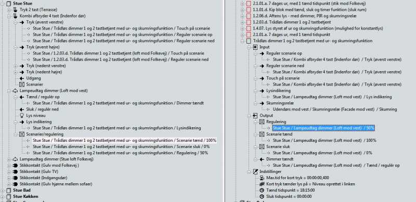Click the scenario icon beside Scenarier/regulering
This screenshot has width=416, height=202.
click(22, 134)
